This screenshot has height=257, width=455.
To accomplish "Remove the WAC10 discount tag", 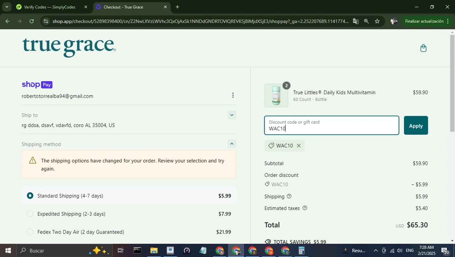I will pos(299,146).
